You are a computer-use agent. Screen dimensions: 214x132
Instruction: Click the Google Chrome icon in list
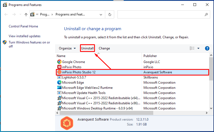(59, 62)
